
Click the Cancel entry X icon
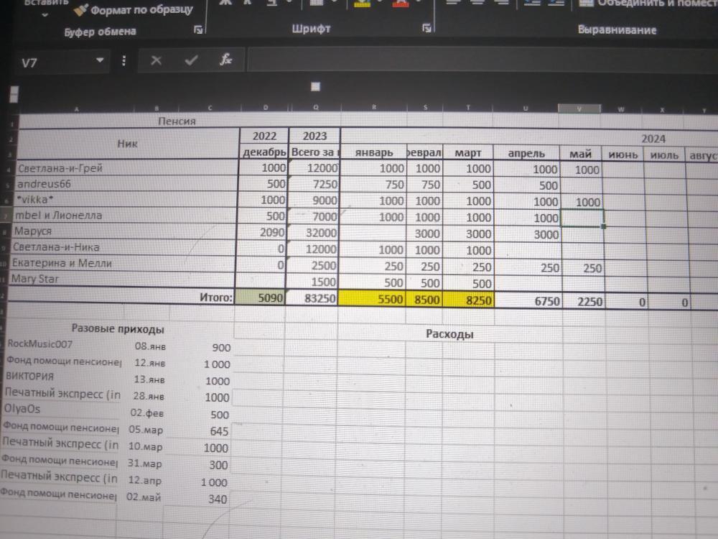pyautogui.click(x=156, y=61)
